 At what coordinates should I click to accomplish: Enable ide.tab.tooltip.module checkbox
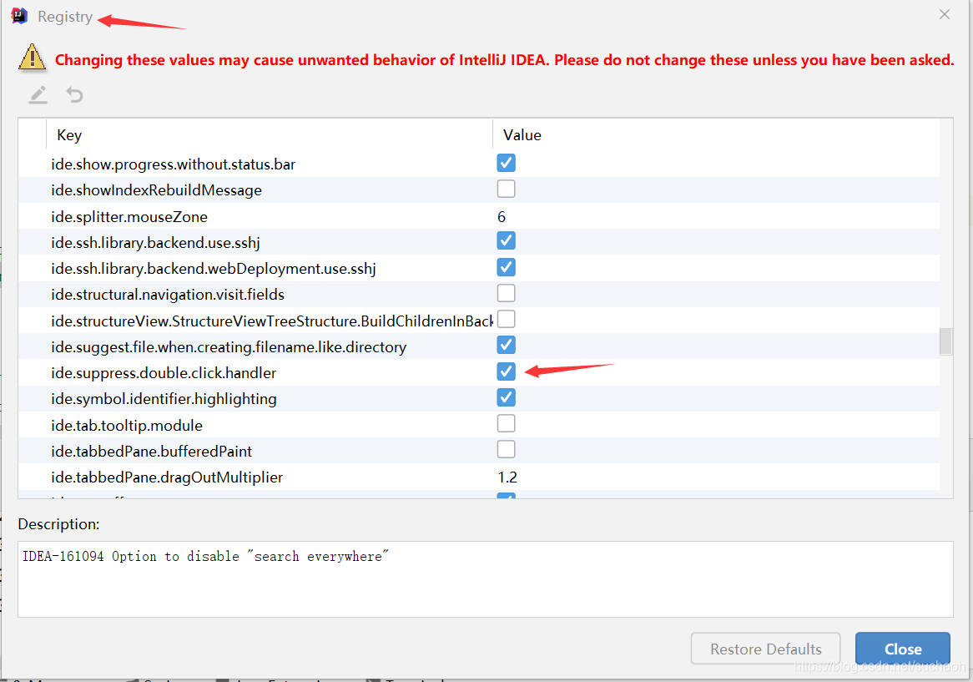[506, 424]
